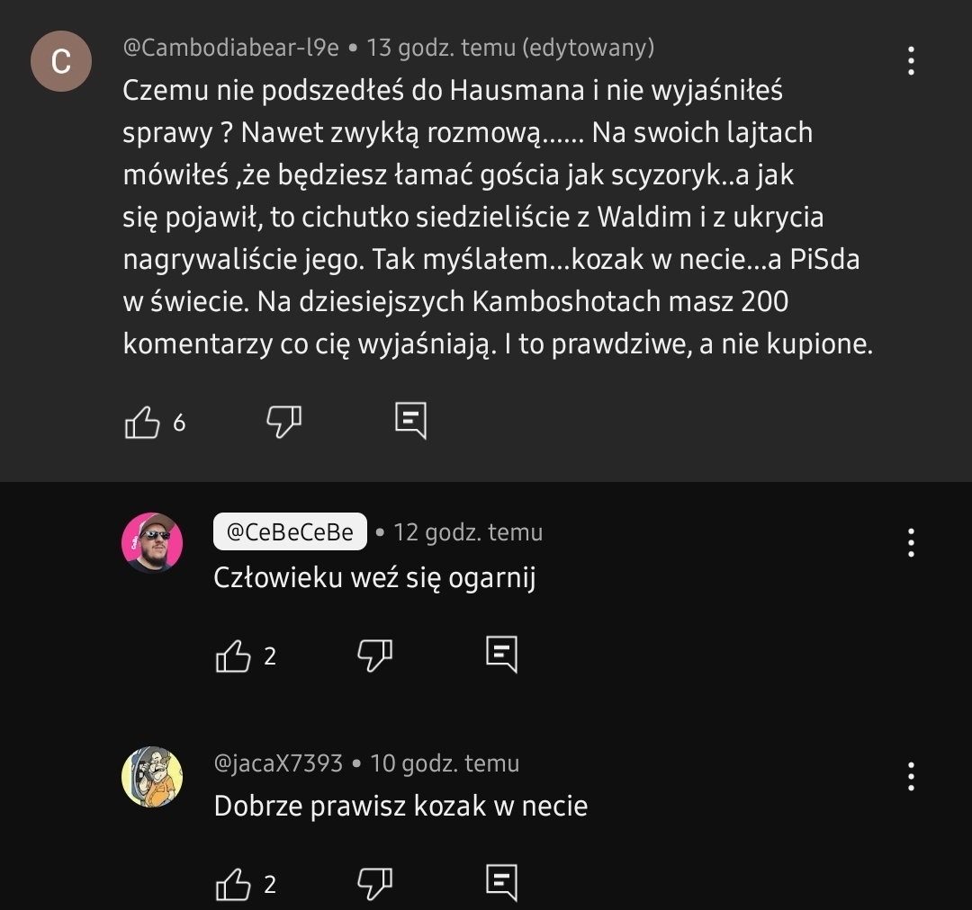Dislike the Cambodiabear-l9e comment

(x=283, y=420)
